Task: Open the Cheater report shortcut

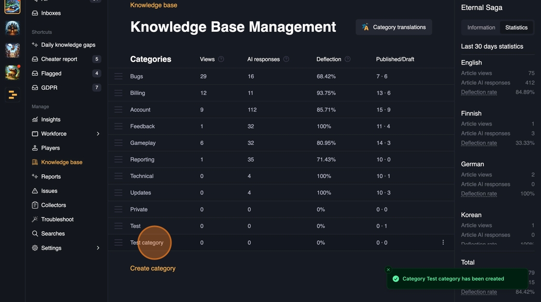Action: [x=59, y=59]
